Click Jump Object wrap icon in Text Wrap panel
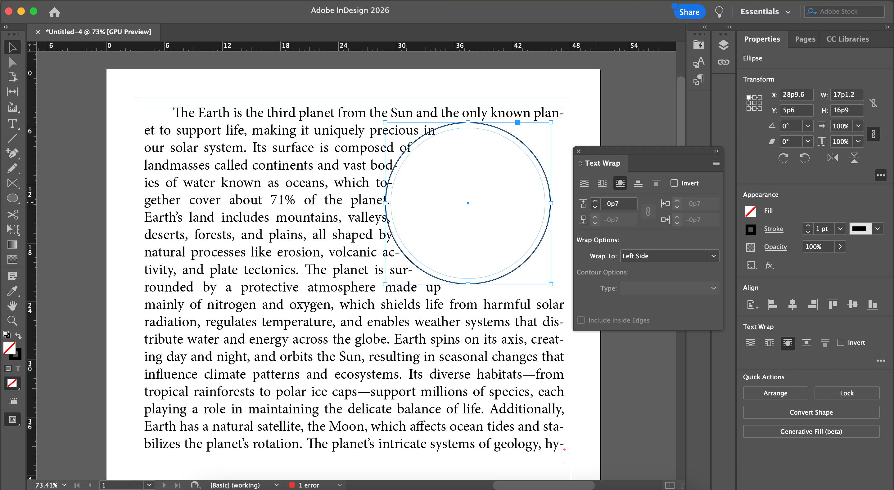The image size is (894, 490). coord(638,183)
